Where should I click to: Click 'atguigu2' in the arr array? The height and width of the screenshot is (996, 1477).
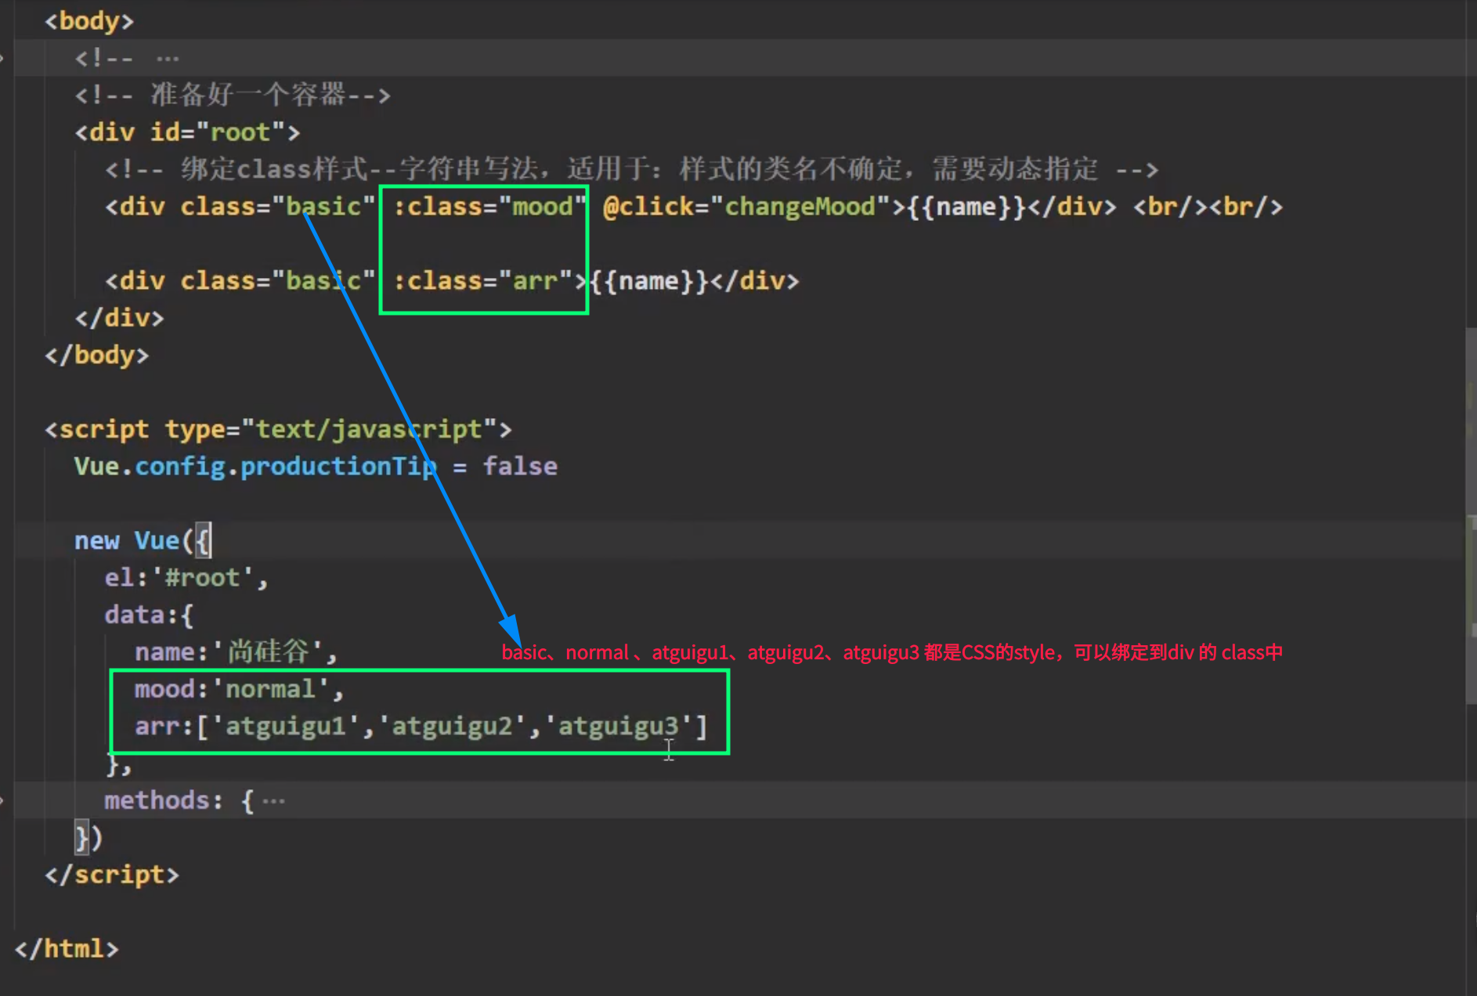452,727
